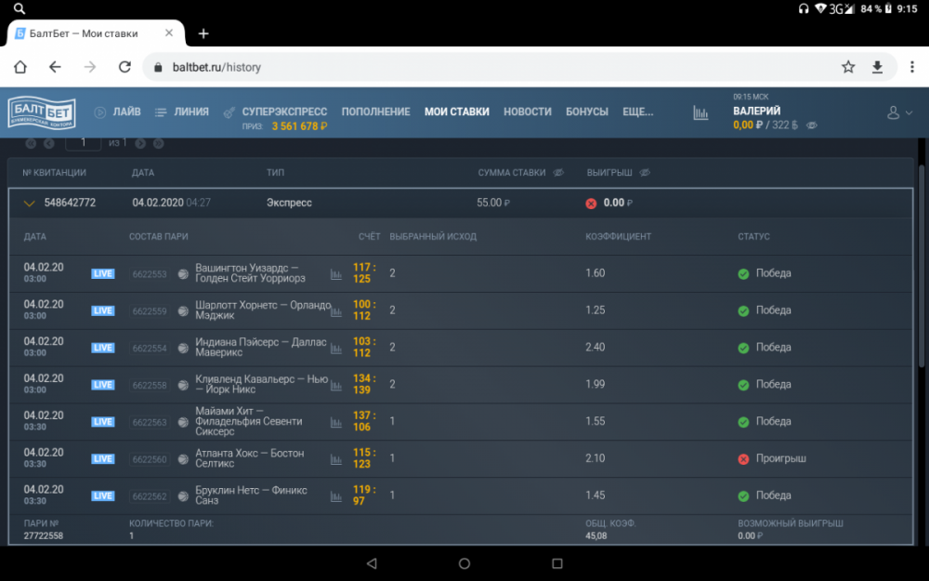This screenshot has width=929, height=581.
Task: Bookmark the page with the star icon
Action: (848, 67)
